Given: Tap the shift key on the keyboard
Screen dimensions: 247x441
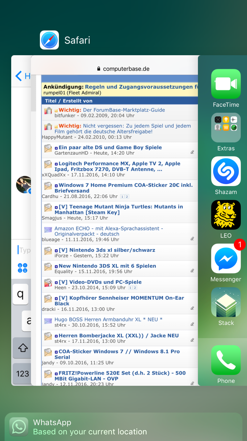Looking at the screenshot, I should (x=22, y=348).
